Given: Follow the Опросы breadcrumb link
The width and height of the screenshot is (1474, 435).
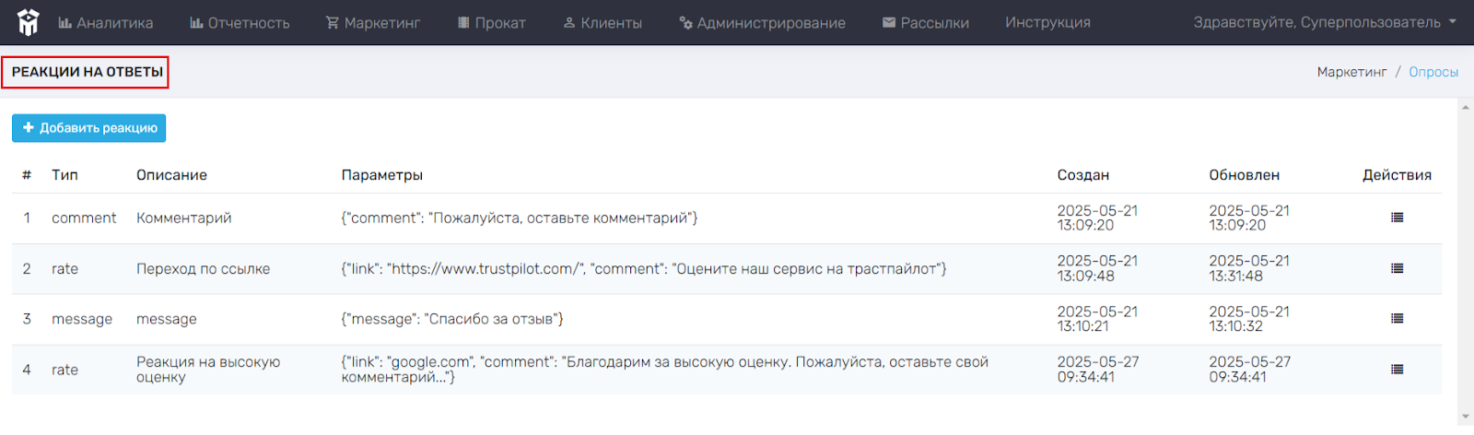Looking at the screenshot, I should coord(1433,72).
